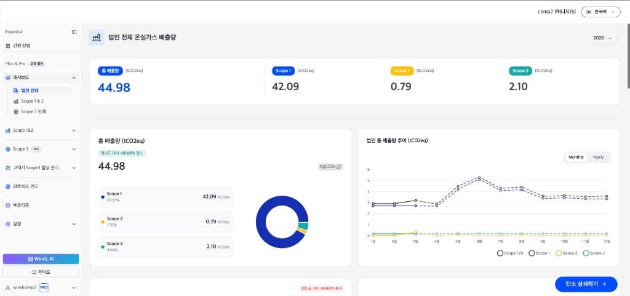
Task: Click the PRO badge near winclcomp2
Action: point(44,287)
